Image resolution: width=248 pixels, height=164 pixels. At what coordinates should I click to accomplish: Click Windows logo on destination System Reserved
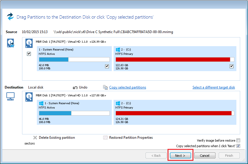41,103
